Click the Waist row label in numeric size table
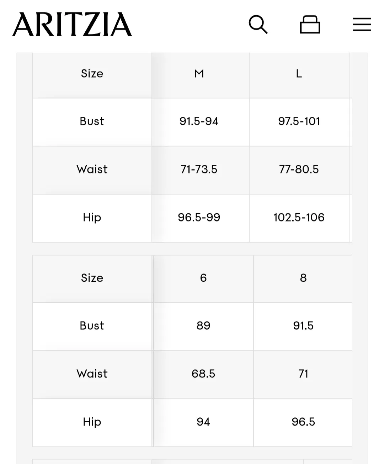 (x=92, y=374)
